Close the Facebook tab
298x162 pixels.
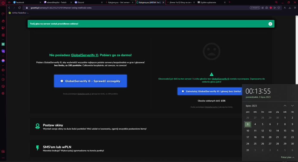(x=40, y=2)
